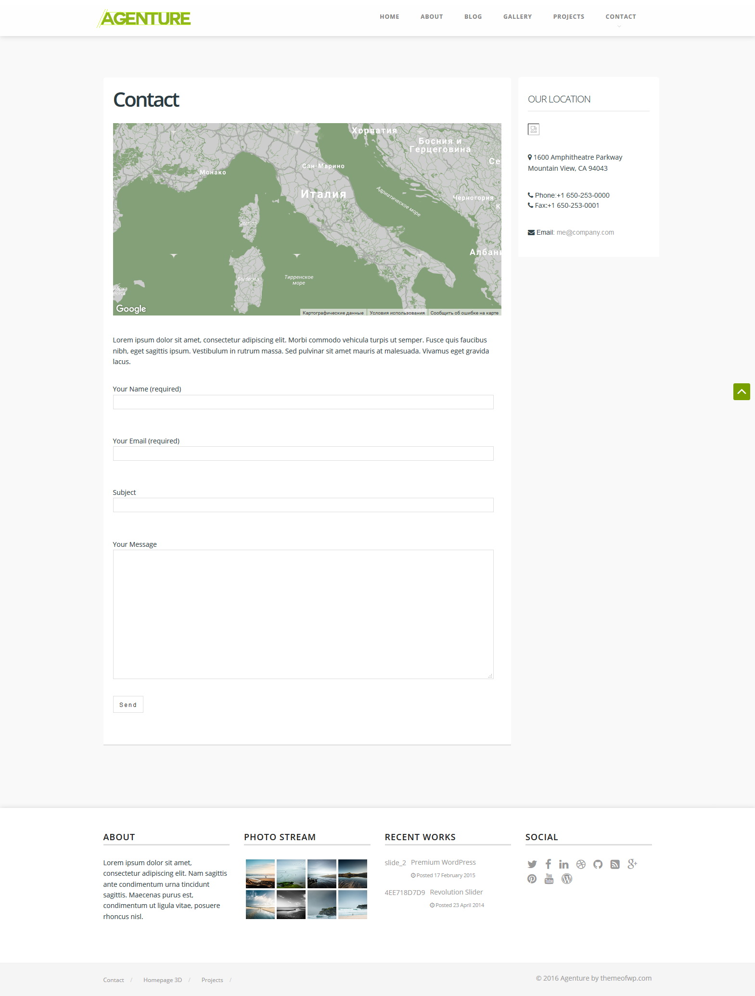The image size is (755, 996).
Task: Open the Dribbble social icon
Action: (581, 864)
